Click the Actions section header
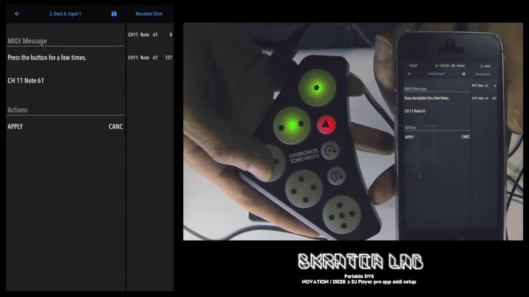Screen dimensions: 529x297 [17, 110]
